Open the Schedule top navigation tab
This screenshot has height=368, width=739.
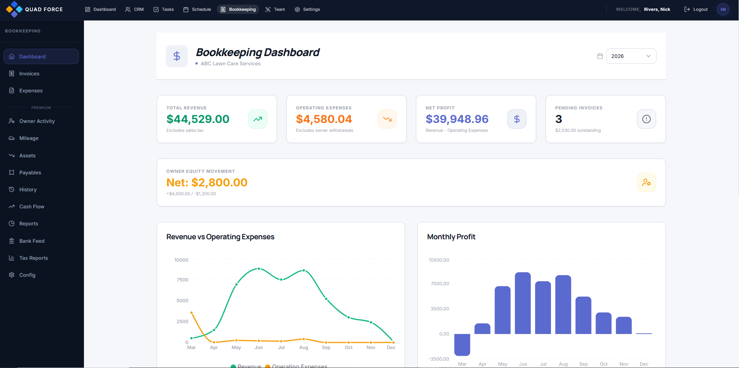point(197,9)
